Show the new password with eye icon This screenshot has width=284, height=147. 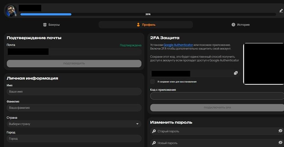click(x=281, y=143)
